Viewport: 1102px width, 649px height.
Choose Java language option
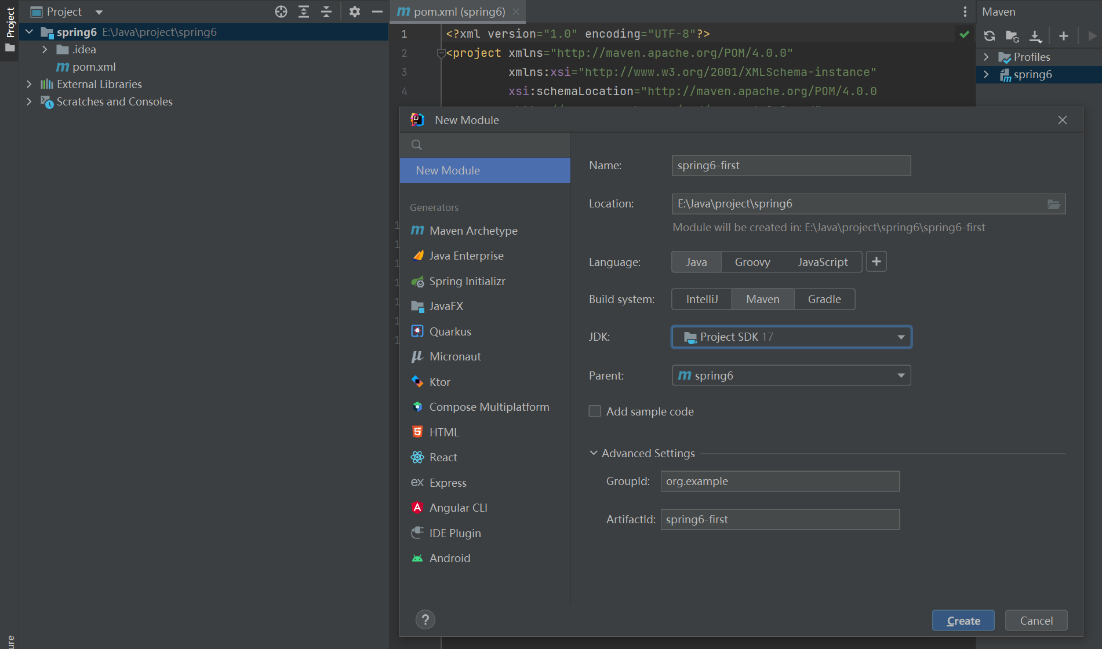pyautogui.click(x=696, y=262)
